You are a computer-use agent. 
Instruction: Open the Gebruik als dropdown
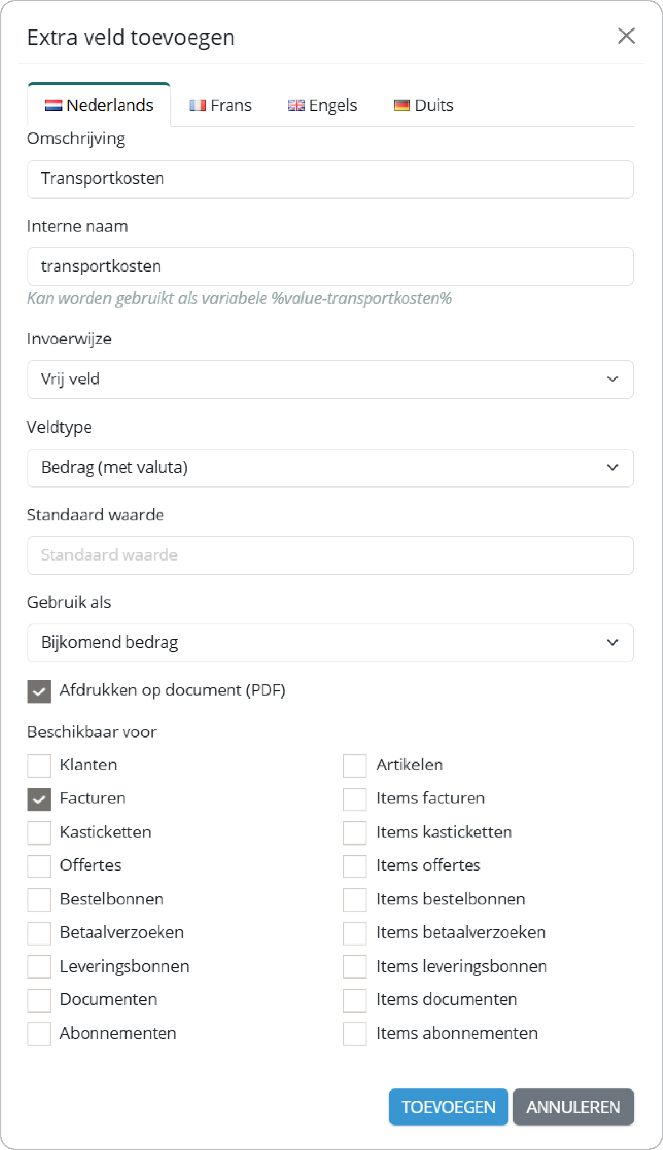tap(330, 643)
